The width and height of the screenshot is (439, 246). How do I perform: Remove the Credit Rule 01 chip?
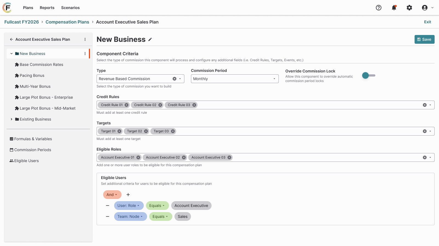click(126, 105)
